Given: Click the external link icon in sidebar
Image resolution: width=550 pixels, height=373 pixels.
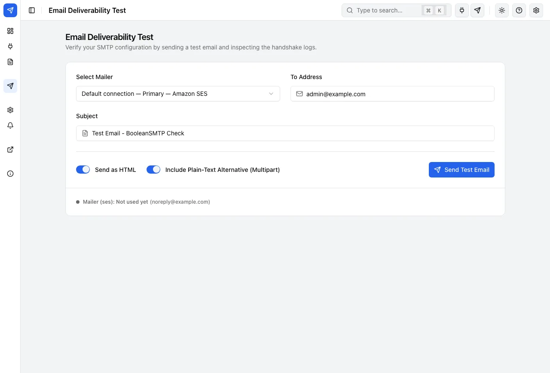Looking at the screenshot, I should (10, 150).
